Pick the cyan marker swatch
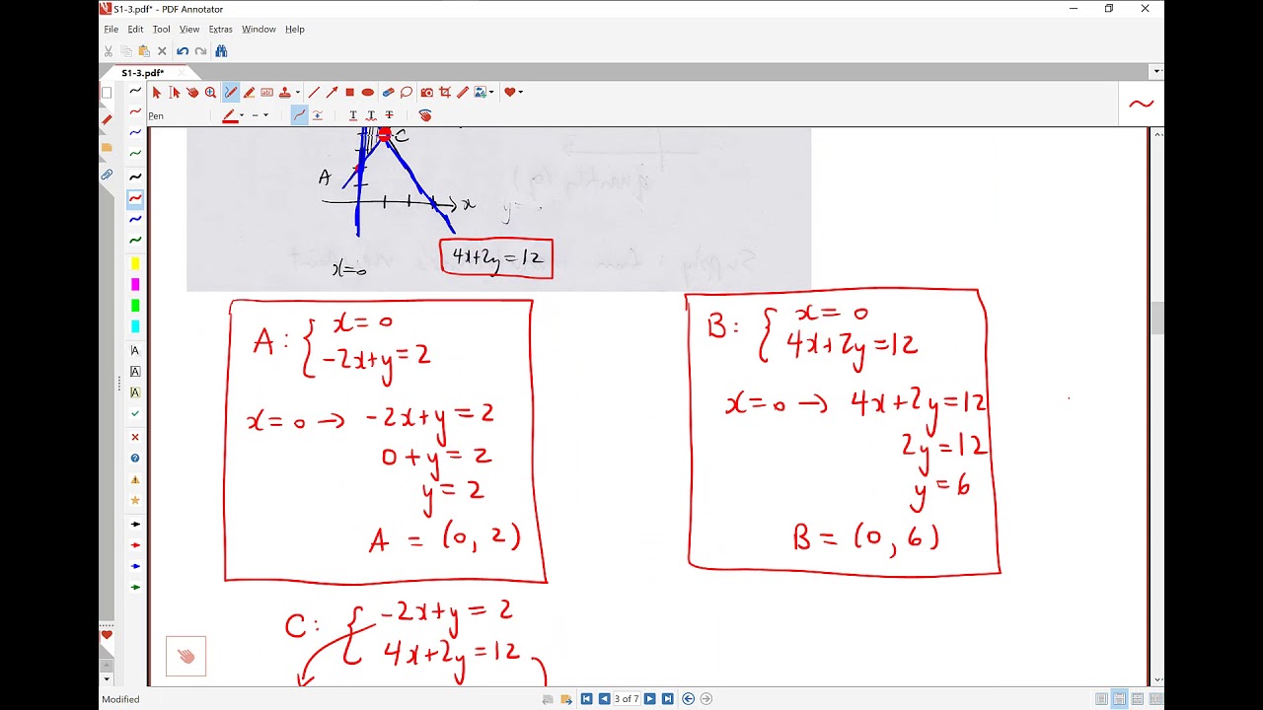The height and width of the screenshot is (710, 1263). [135, 326]
